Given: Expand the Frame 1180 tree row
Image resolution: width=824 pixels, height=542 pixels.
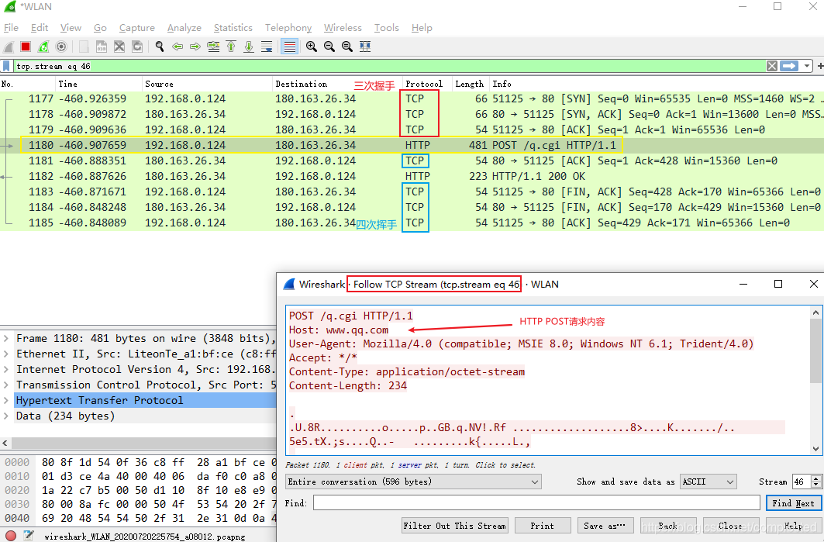Looking at the screenshot, I should 5,339.
